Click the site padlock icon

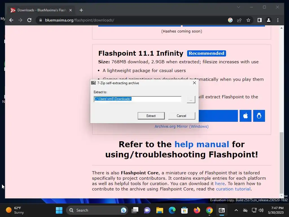click(x=41, y=20)
